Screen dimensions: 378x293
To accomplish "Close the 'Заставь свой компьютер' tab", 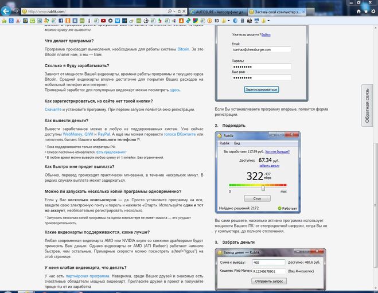I will [x=303, y=11].
